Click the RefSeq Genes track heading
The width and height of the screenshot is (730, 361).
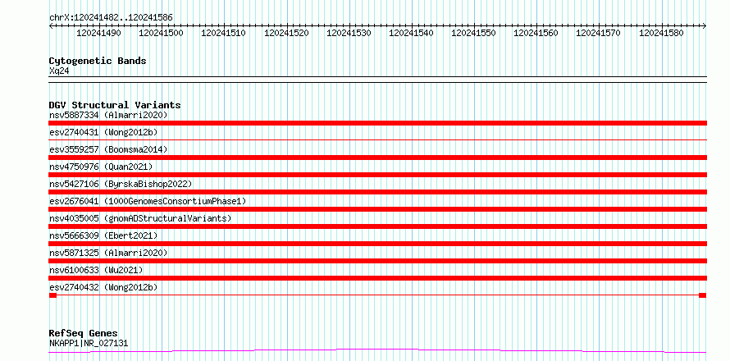[x=83, y=334]
